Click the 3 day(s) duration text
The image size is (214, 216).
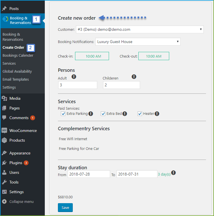point(164,174)
